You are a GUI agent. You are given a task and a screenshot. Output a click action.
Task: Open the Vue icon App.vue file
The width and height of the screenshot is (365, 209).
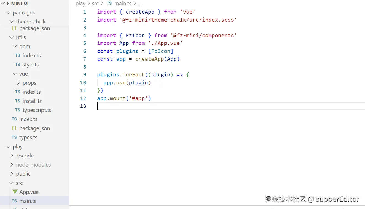(x=26, y=192)
